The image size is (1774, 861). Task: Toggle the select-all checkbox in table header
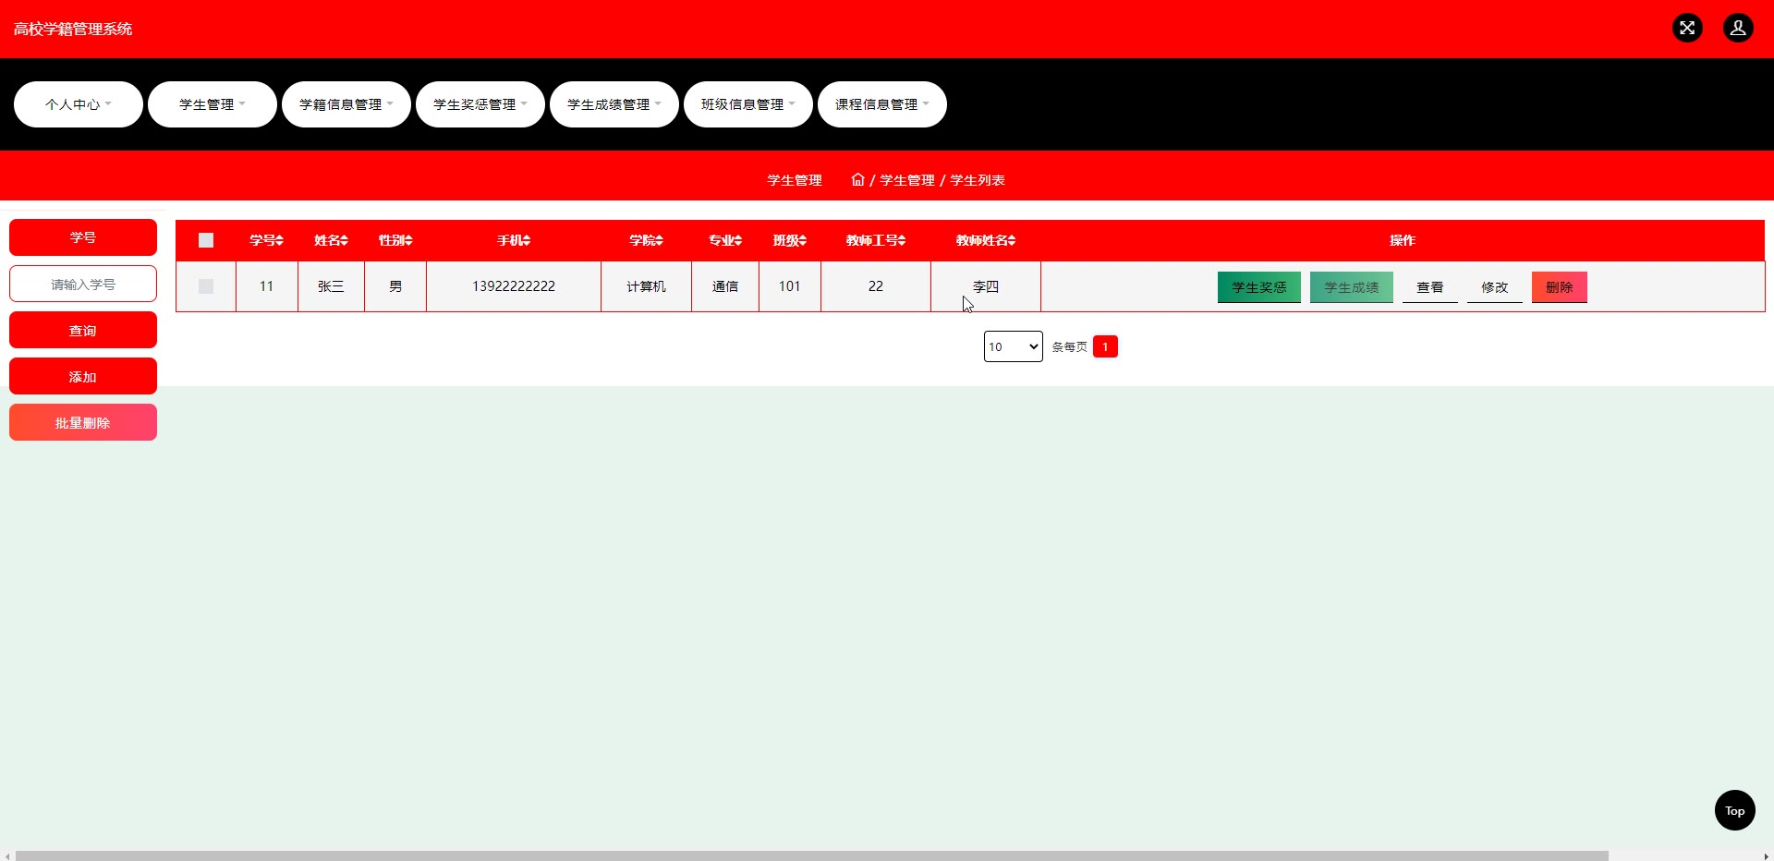(x=206, y=240)
